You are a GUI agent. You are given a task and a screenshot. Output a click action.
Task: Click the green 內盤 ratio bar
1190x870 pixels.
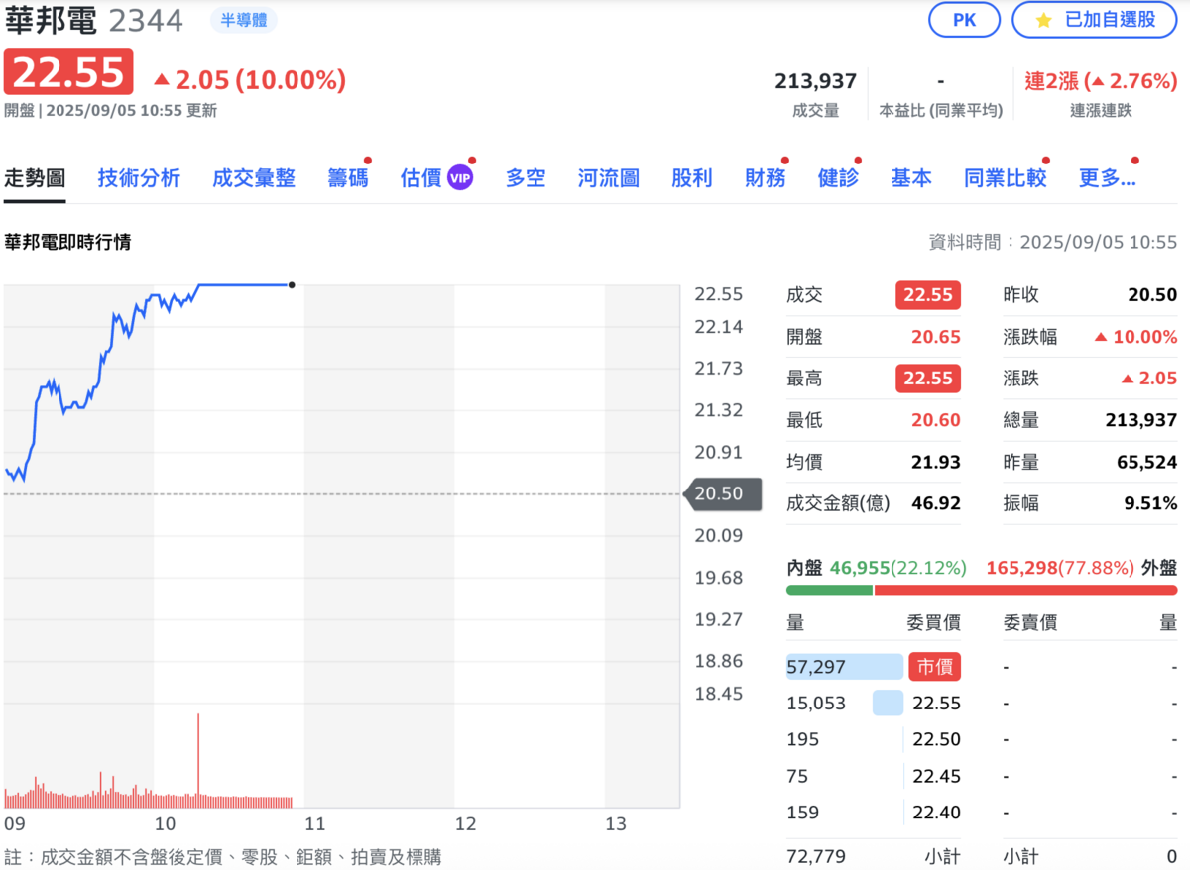pos(829,590)
